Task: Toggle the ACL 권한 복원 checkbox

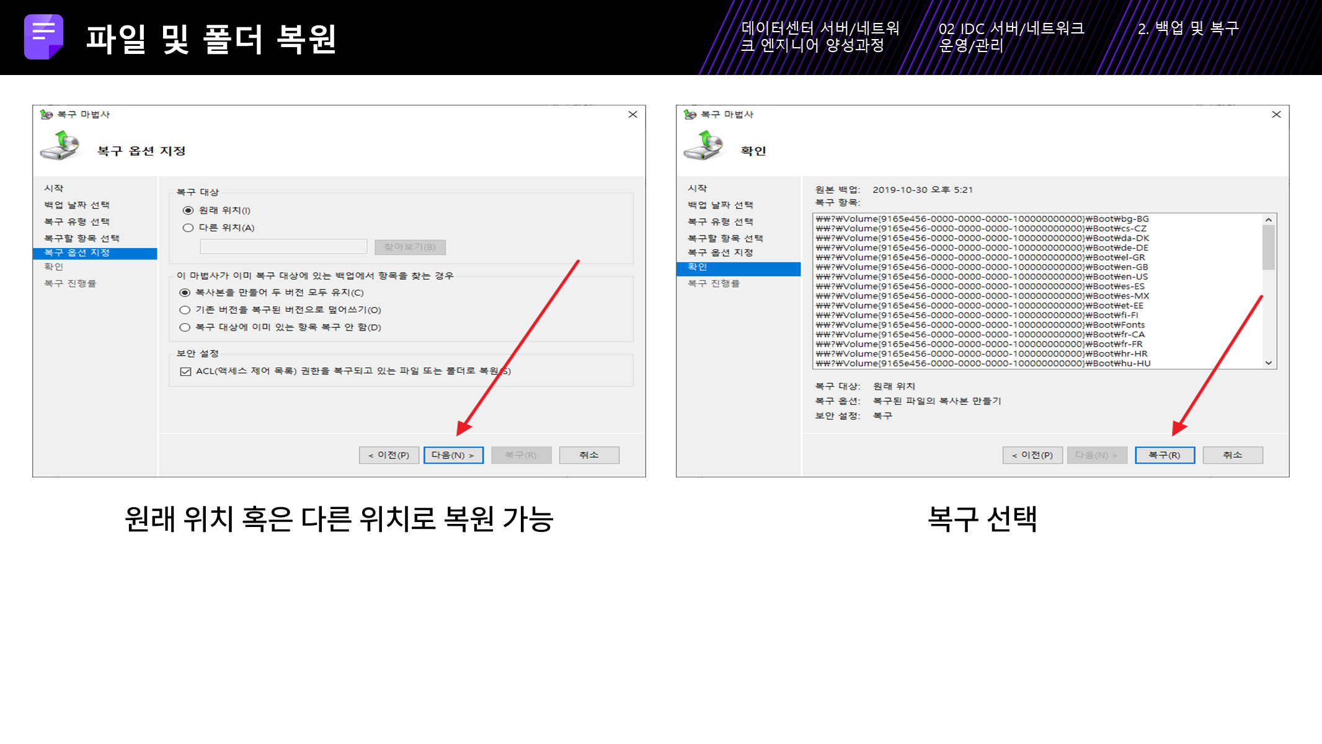Action: click(185, 371)
